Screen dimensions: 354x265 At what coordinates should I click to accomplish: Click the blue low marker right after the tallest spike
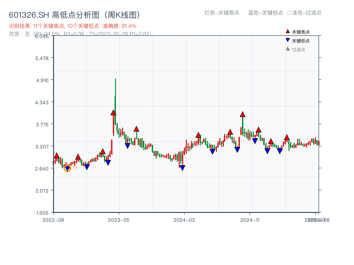[x=127, y=145]
